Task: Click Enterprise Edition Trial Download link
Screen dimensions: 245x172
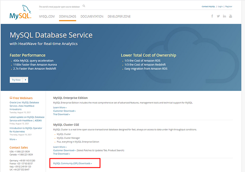Action: click(62, 114)
